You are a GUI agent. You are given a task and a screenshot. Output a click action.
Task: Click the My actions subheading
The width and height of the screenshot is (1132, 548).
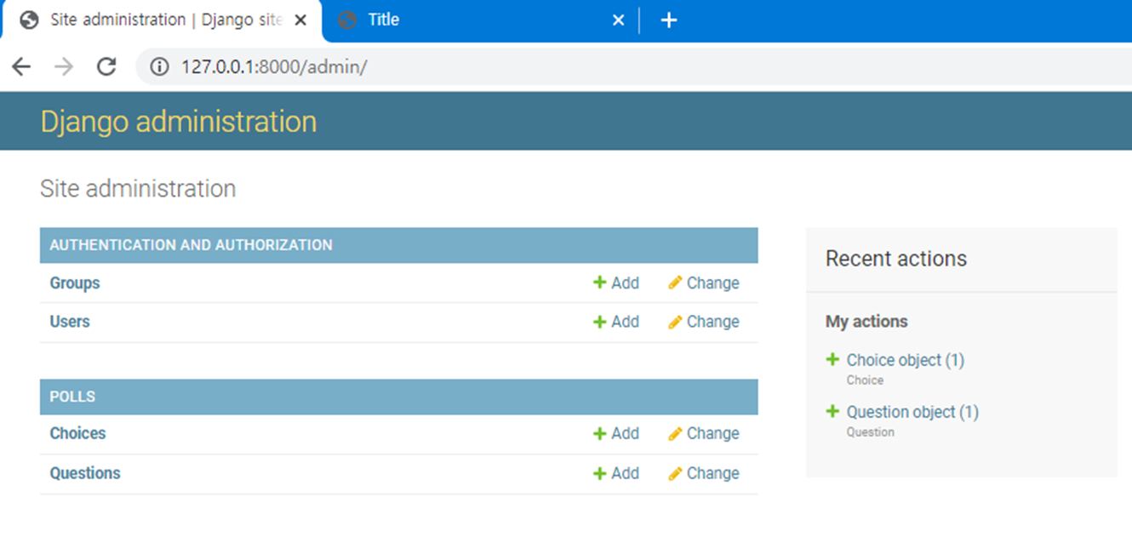point(866,322)
